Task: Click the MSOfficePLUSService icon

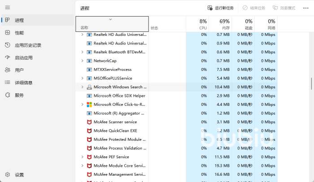Action: [89, 78]
